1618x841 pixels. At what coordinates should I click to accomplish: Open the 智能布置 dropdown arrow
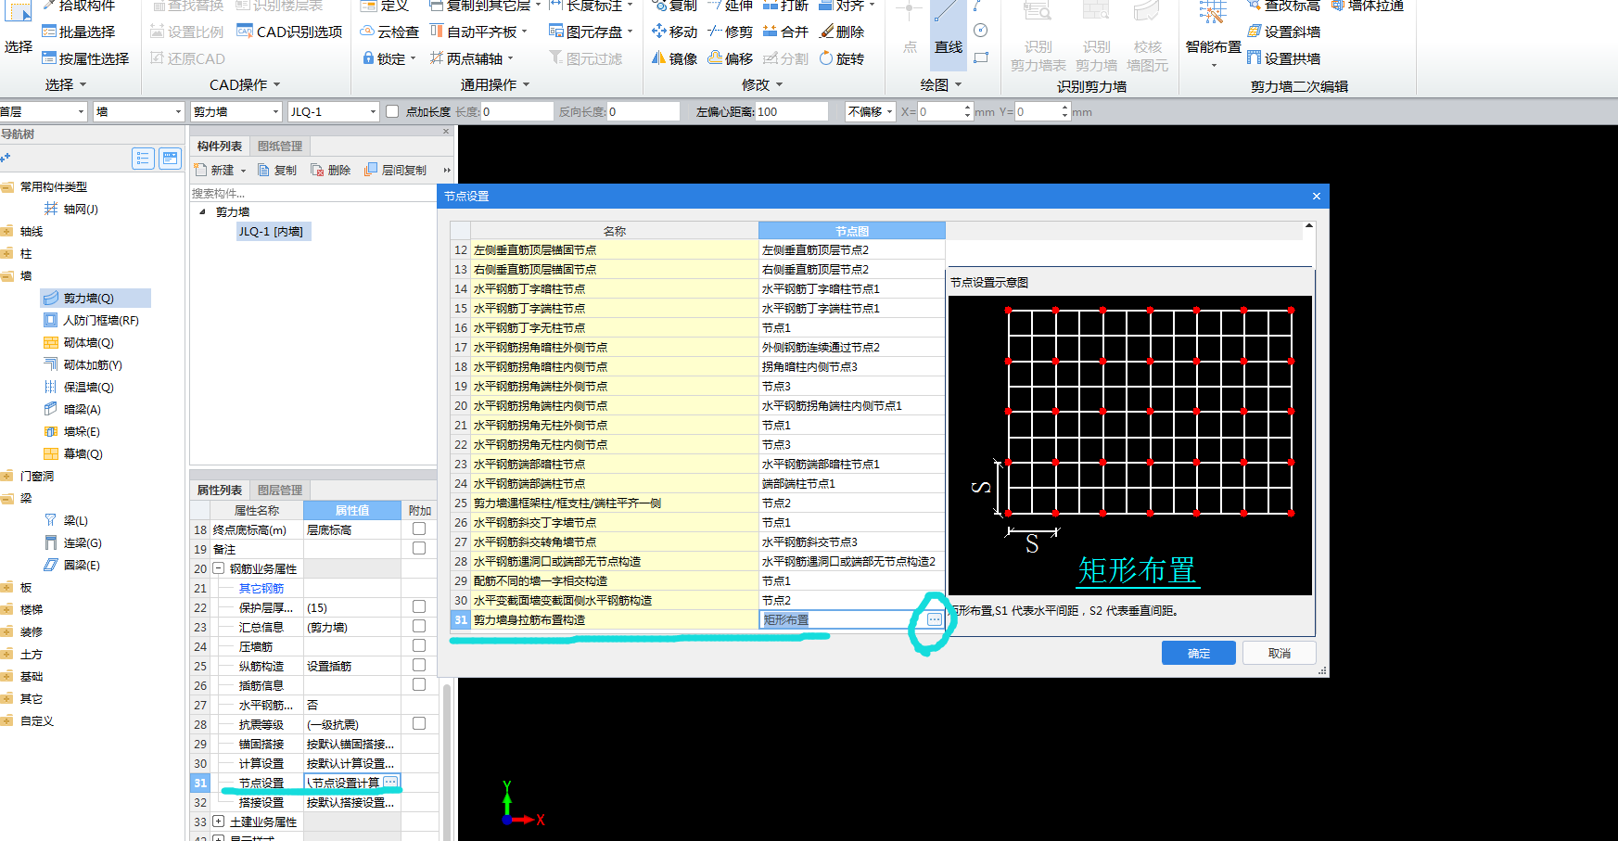(1214, 66)
